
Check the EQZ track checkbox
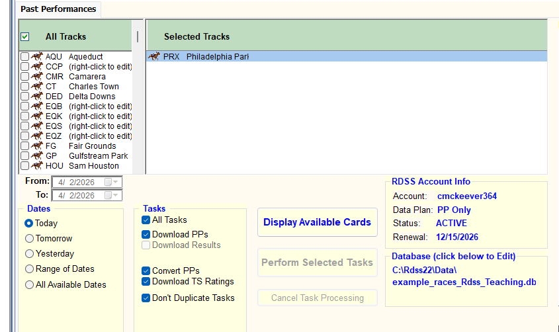(24, 136)
